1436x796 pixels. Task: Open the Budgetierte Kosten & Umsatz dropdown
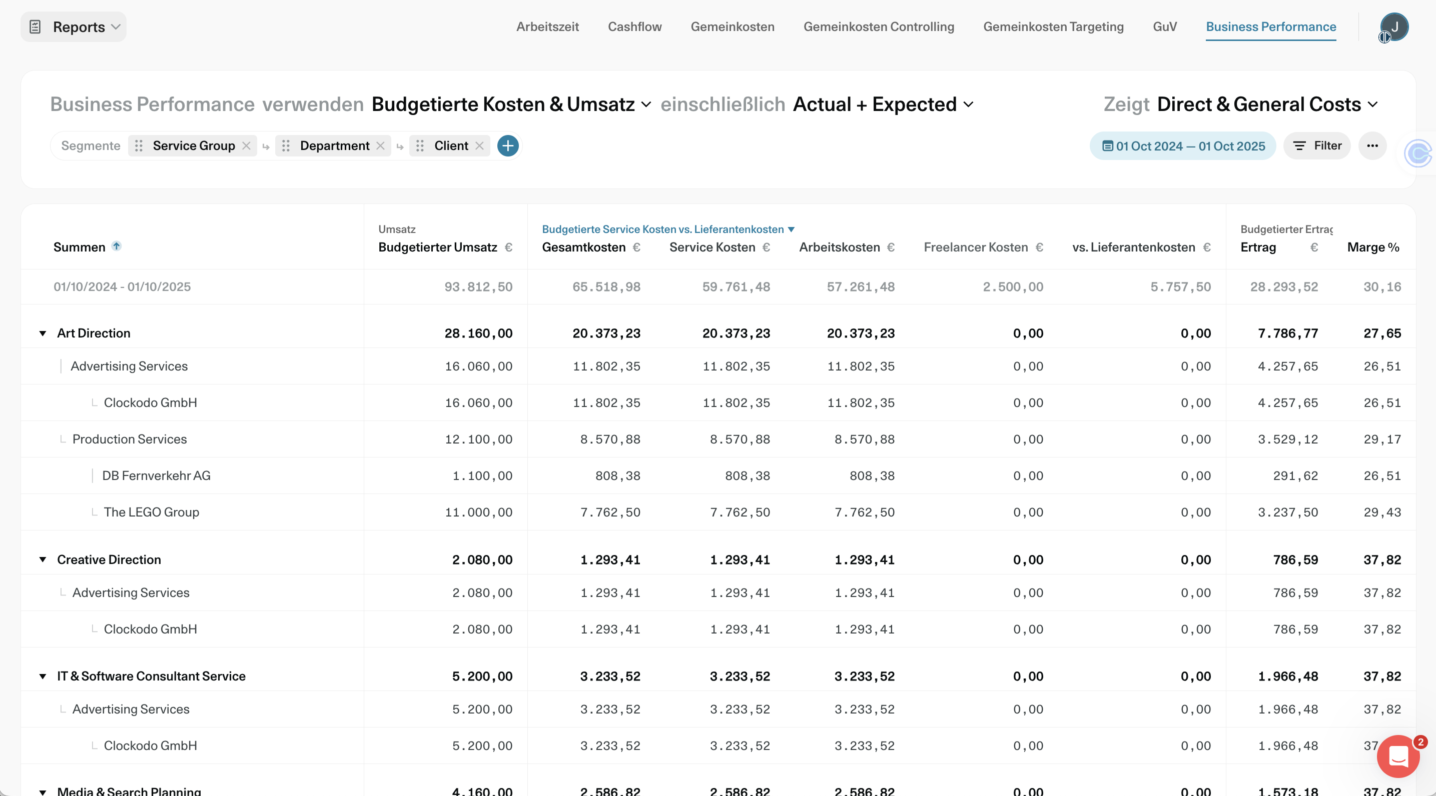click(x=511, y=104)
